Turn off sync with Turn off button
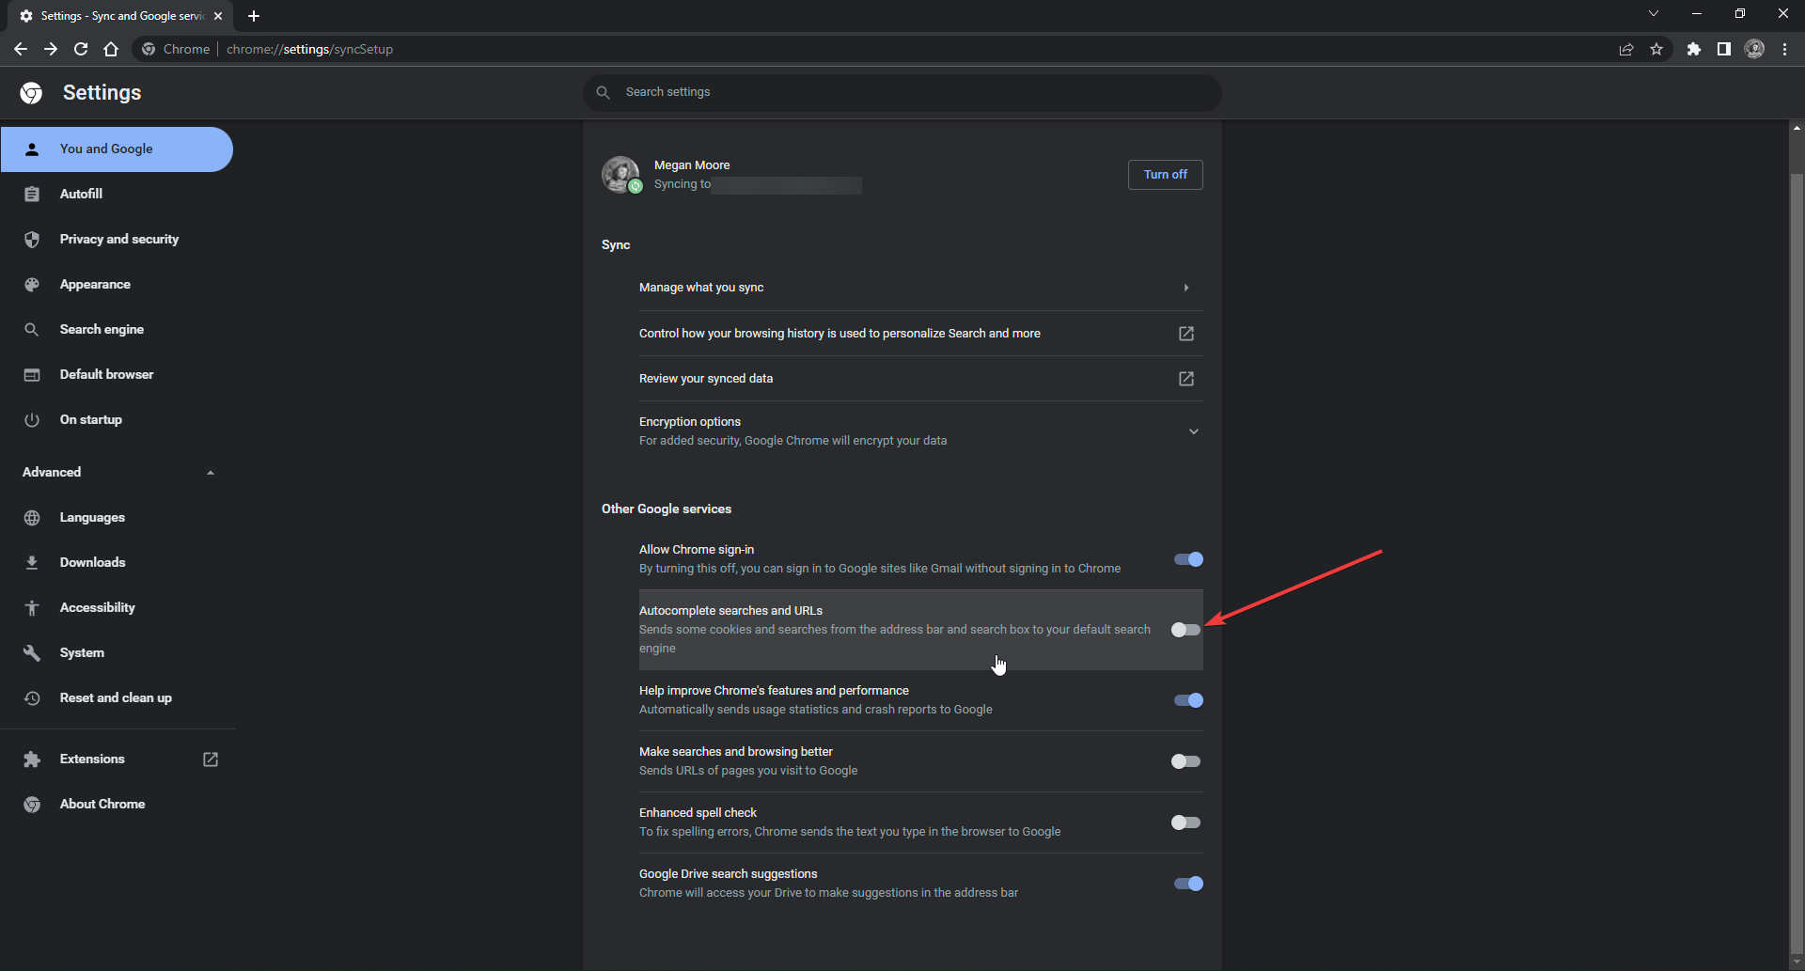Viewport: 1805px width, 971px height. pos(1165,174)
